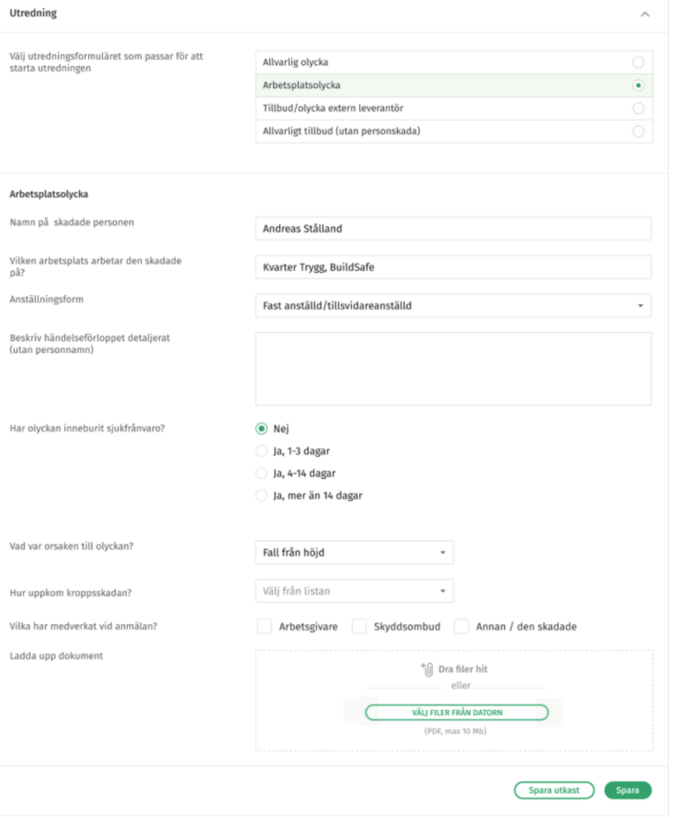The image size is (676, 818).
Task: Open the Anställningsform dropdown
Action: 453,306
